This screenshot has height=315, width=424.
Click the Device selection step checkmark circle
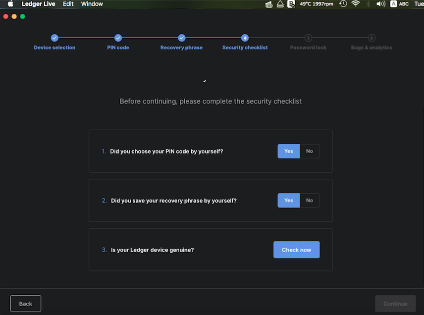[54, 38]
